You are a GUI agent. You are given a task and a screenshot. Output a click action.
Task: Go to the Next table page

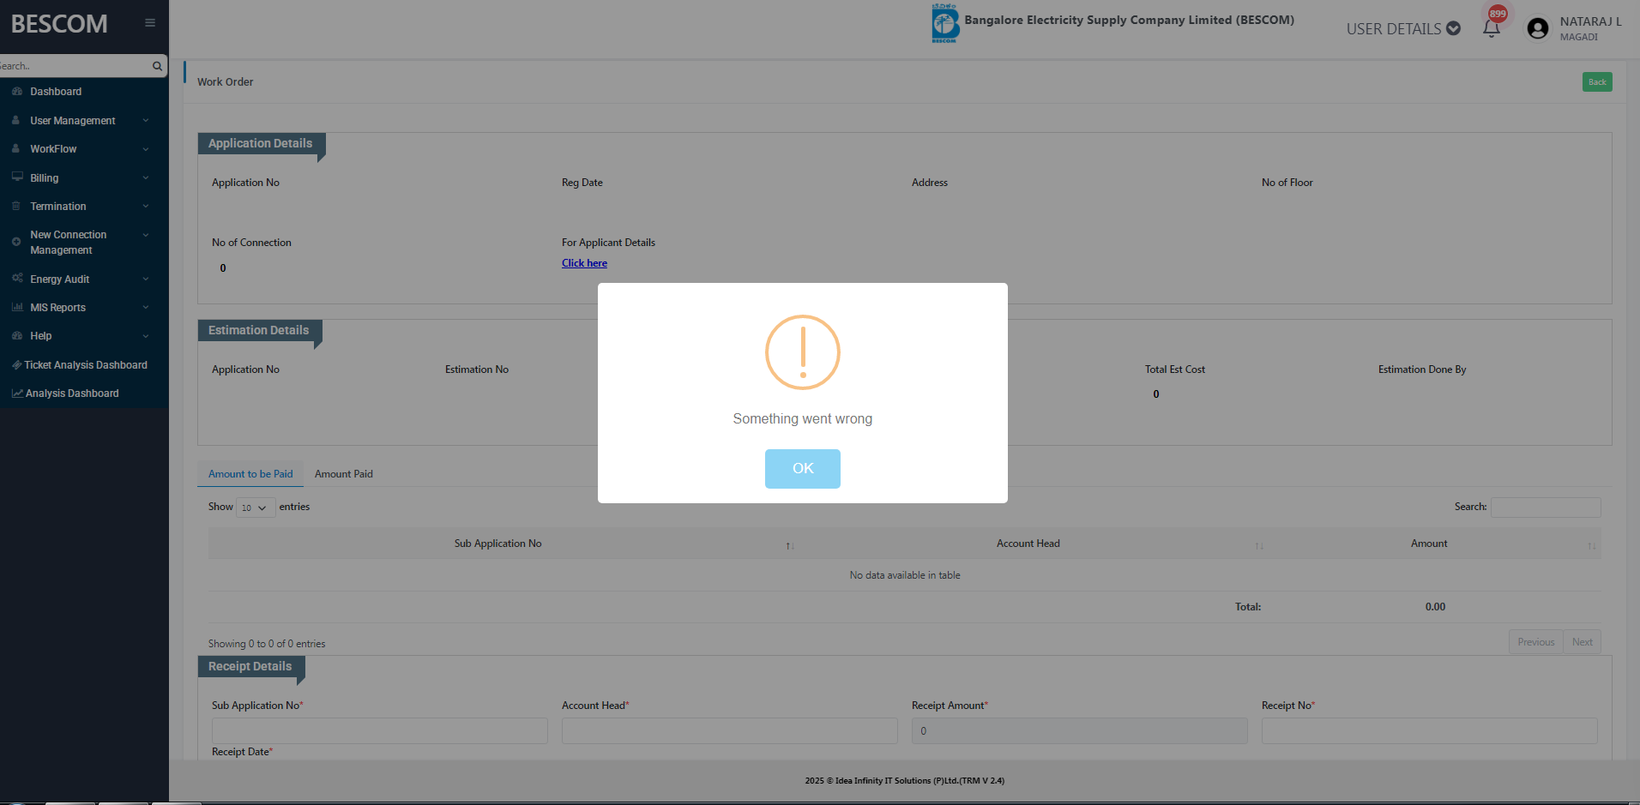pyautogui.click(x=1583, y=642)
